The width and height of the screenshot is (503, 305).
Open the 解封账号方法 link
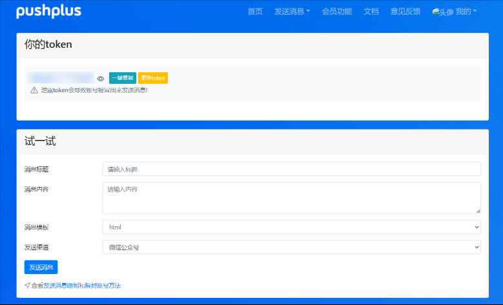(103, 285)
